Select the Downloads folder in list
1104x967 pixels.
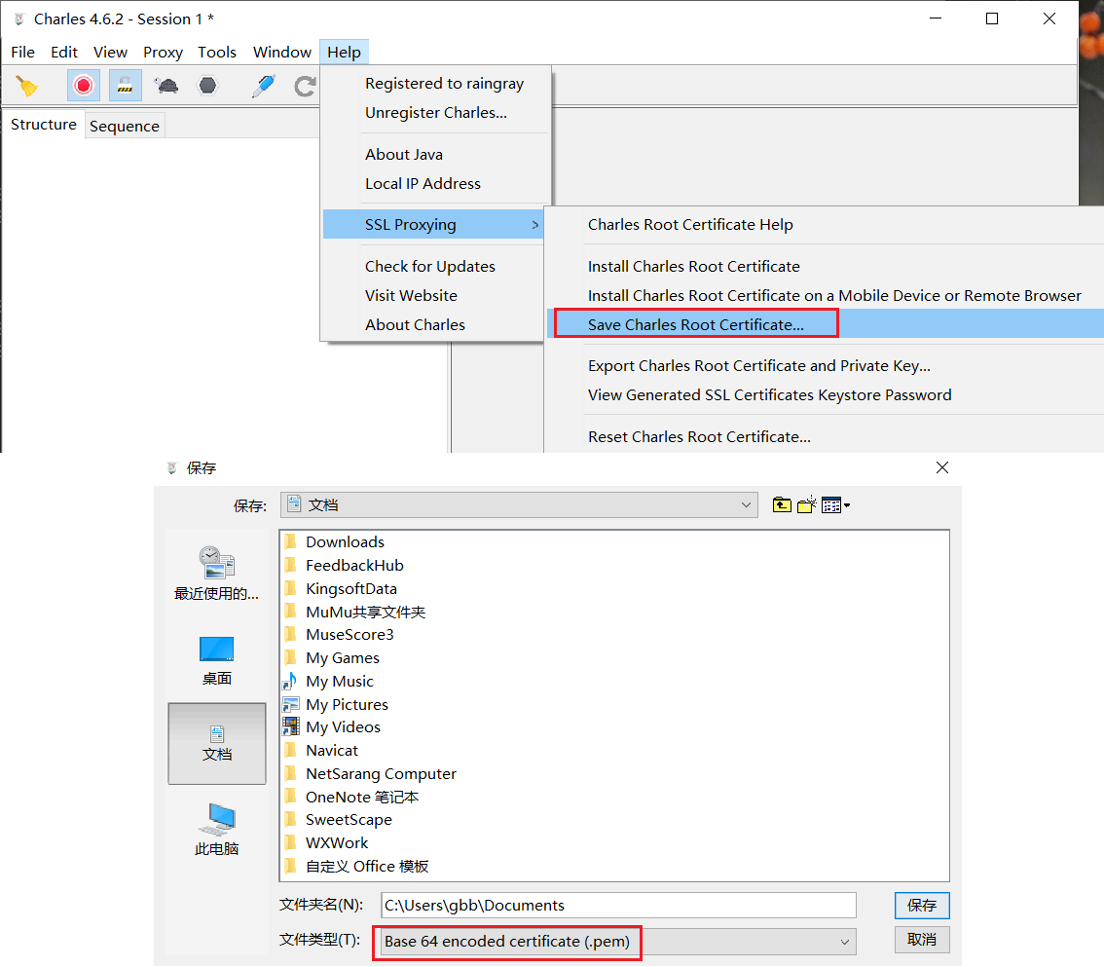tap(345, 542)
